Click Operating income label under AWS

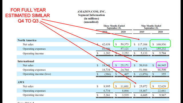[33, 95]
